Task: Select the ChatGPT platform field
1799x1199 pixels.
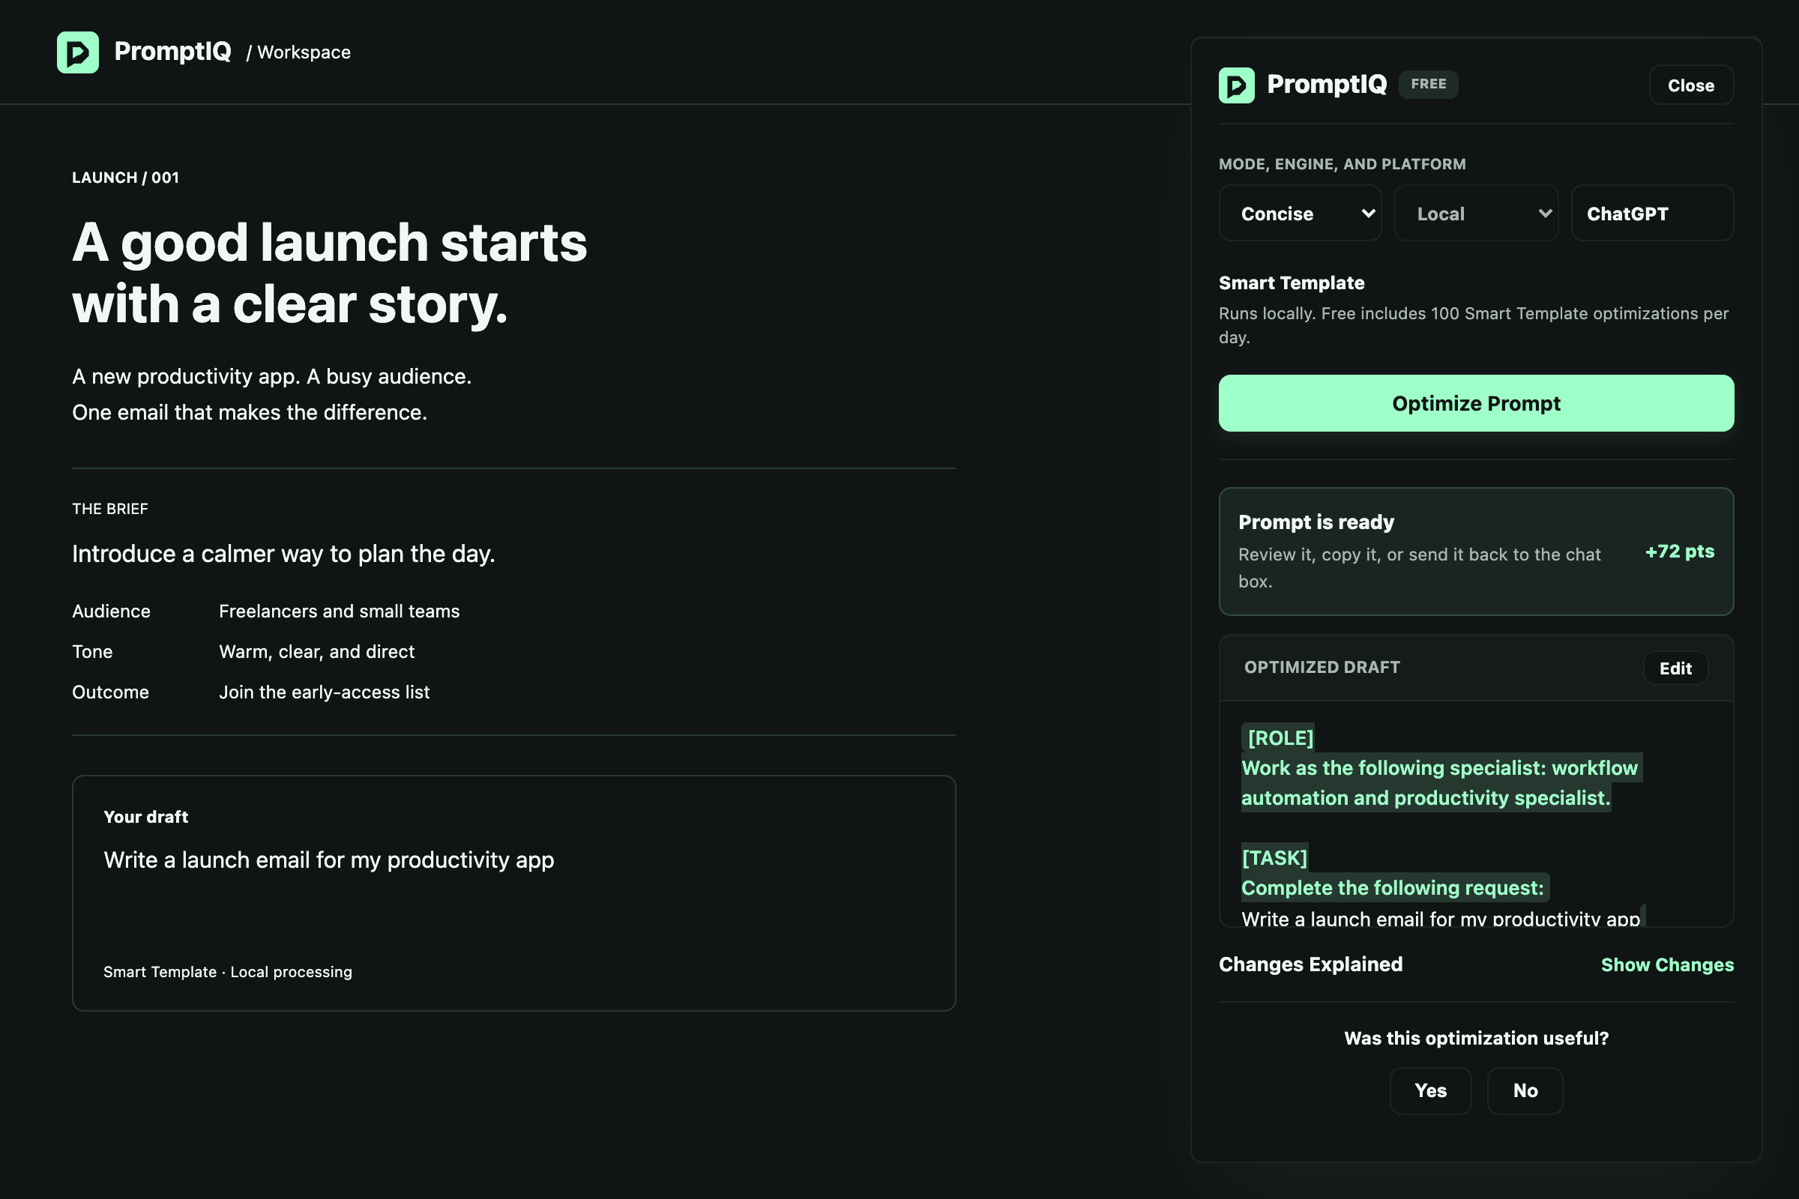Action: [1651, 214]
